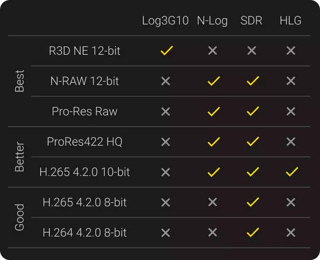Viewport: 320px width, 260px height.
Task: Select the HLG column header
Action: coord(291,21)
